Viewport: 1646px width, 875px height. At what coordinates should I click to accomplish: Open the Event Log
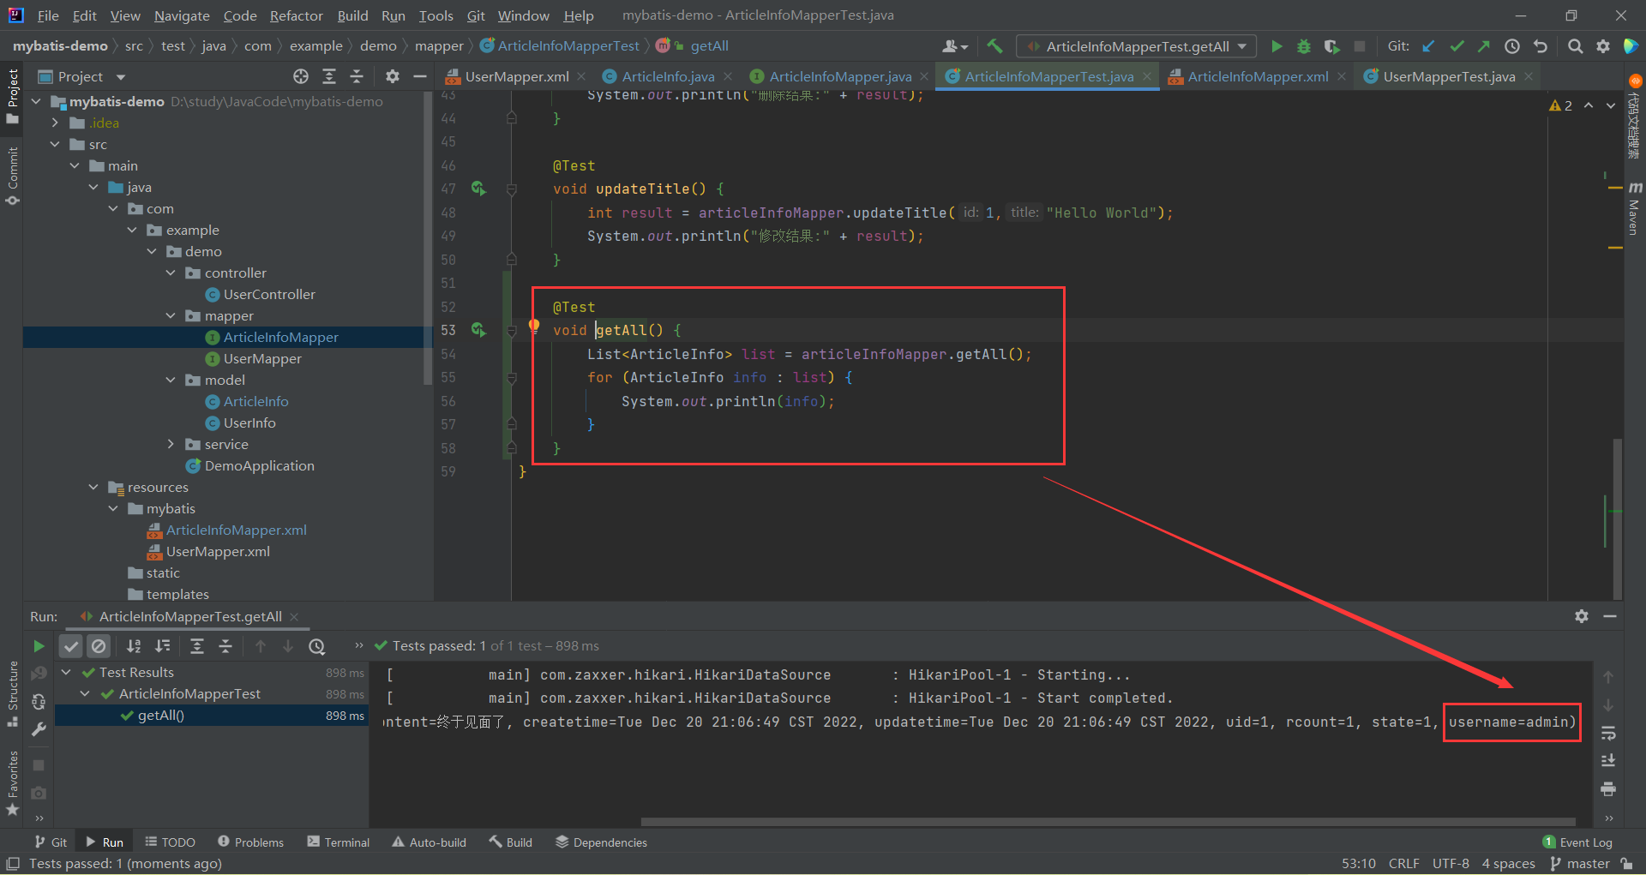pyautogui.click(x=1577, y=842)
